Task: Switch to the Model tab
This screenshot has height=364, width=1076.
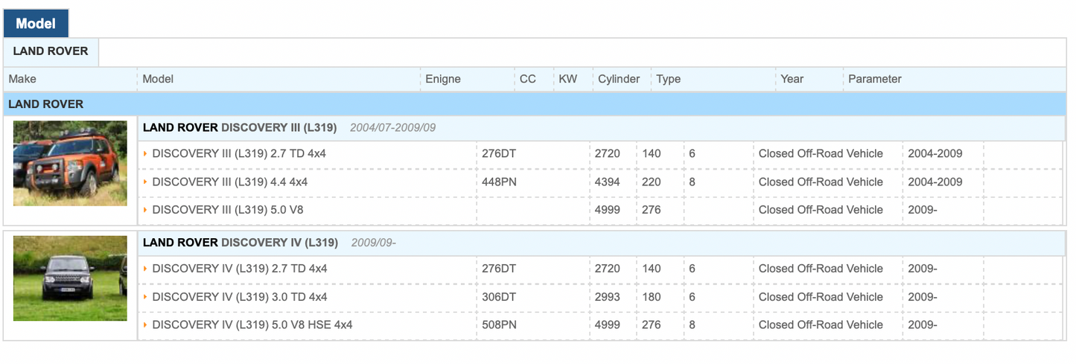Action: click(x=36, y=24)
